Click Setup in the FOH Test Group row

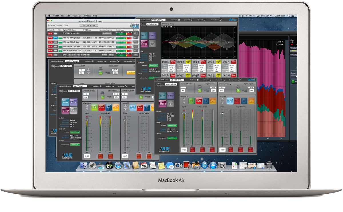pyautogui.click(x=111, y=55)
